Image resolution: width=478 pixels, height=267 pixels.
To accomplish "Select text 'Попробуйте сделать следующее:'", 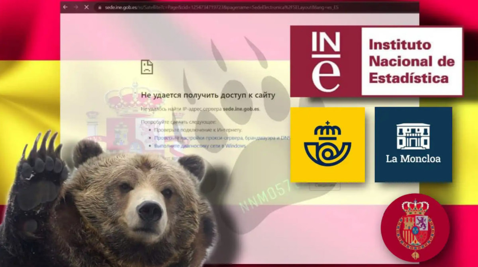I will (x=178, y=122).
